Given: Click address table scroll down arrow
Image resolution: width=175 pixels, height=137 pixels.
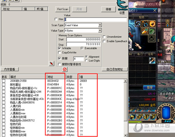Looking at the screenshot, I should [125, 135].
